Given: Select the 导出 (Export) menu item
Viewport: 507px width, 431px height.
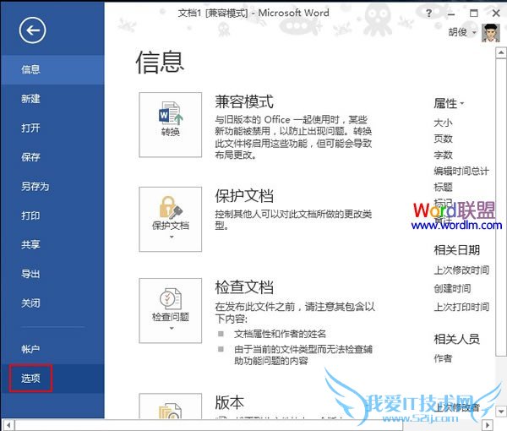Looking at the screenshot, I should coord(52,274).
